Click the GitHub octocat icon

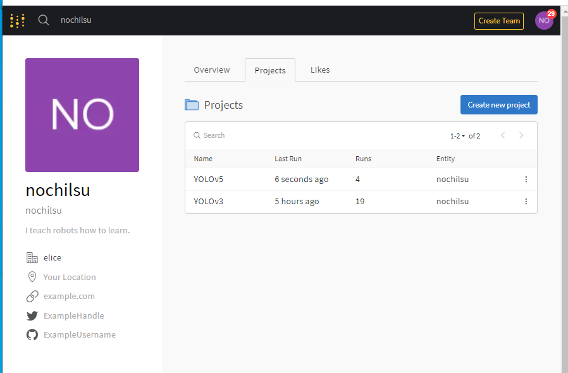pos(32,334)
